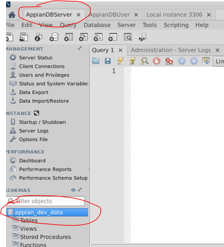Open Data Export
This screenshot has width=224, height=247.
point(34,92)
